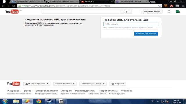Viewport: 186px width, 104px height.
Task: Click the network icon in system tray
Action: [x=162, y=101]
